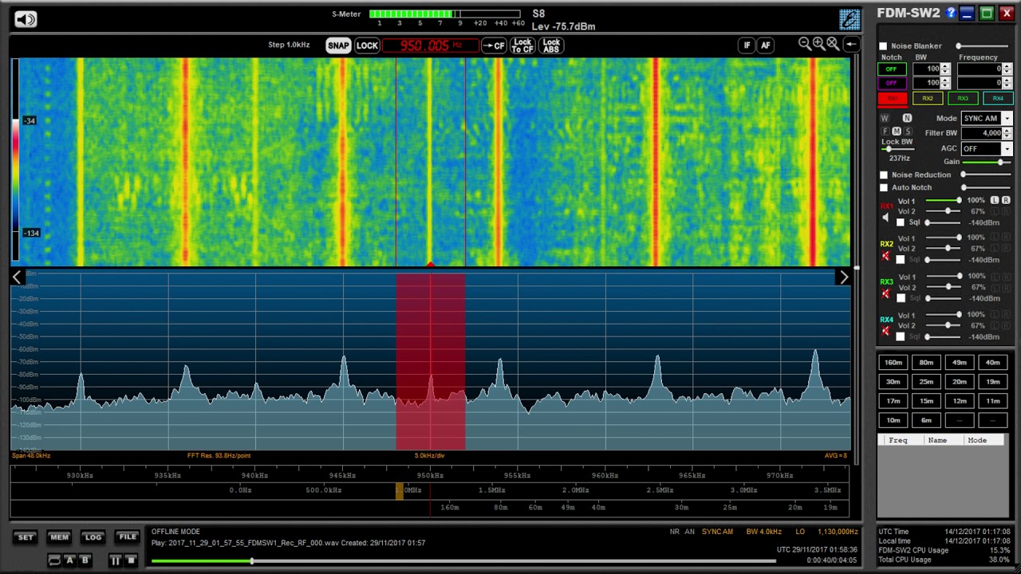Viewport: 1021px width, 574px height.
Task: Increase first notch BW stepper
Action: tap(946, 66)
